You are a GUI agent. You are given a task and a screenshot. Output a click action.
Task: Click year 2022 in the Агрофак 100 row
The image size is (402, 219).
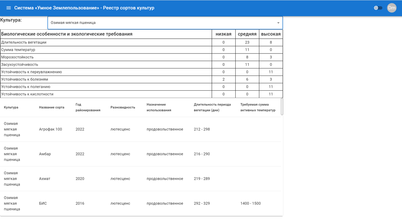(x=80, y=130)
